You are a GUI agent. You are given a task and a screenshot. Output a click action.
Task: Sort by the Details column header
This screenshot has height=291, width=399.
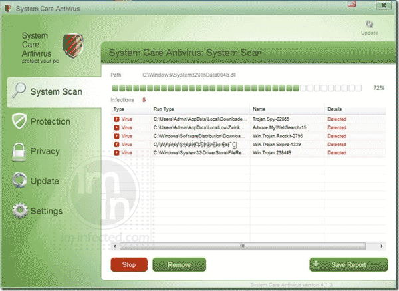click(x=334, y=109)
